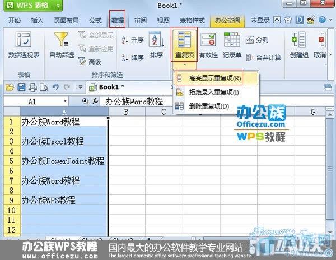Image resolution: width=336 pixels, height=260 pixels.
Task: Select column G header
Action: (x=313, y=112)
